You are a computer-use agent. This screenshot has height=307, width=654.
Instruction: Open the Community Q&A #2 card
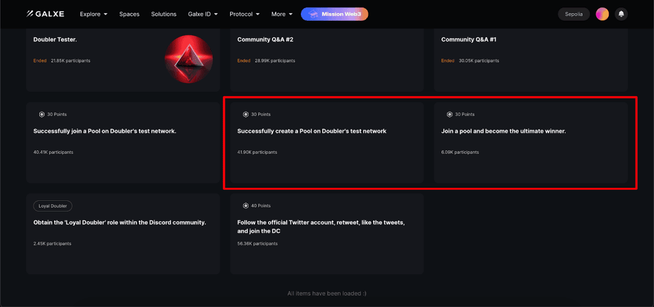pos(327,60)
